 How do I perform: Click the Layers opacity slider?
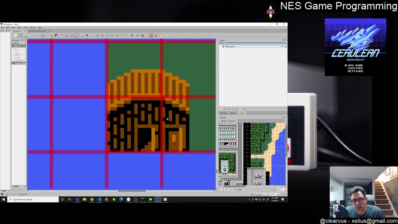coord(256,43)
